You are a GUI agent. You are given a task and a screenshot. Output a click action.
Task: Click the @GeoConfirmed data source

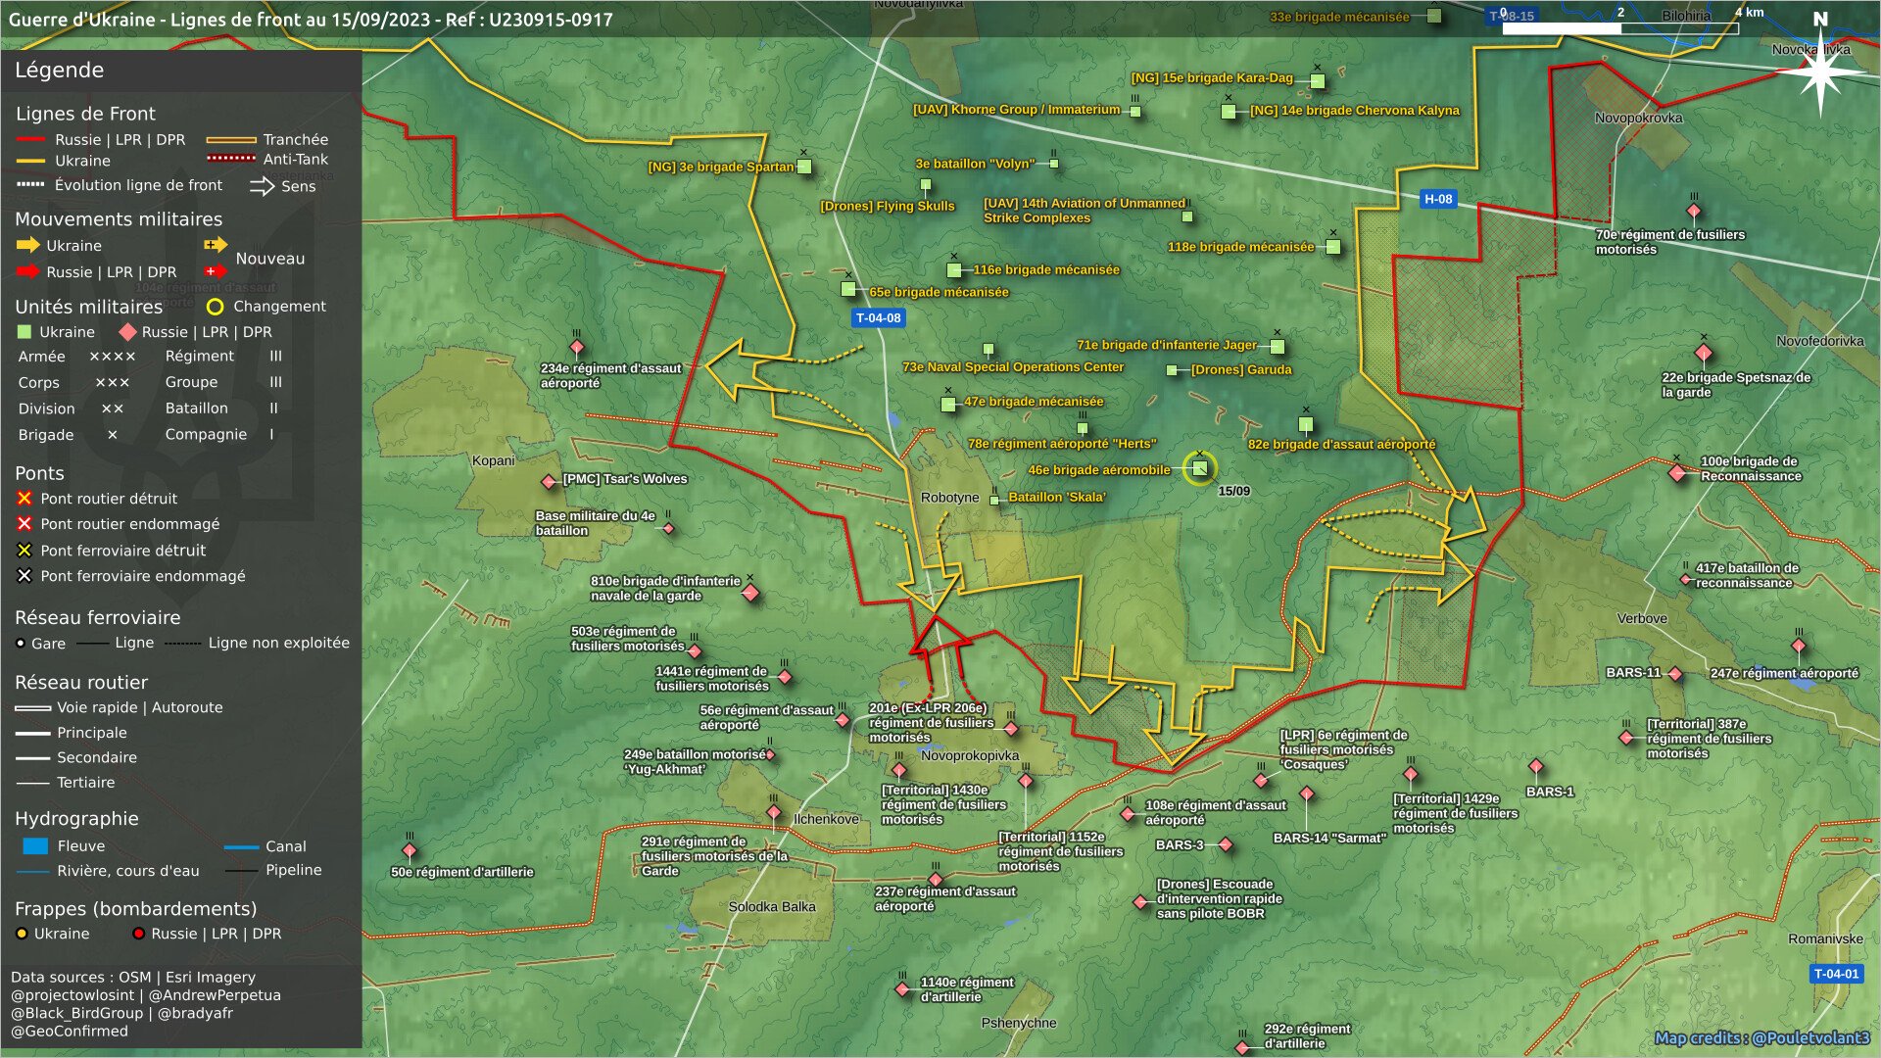70,1031
